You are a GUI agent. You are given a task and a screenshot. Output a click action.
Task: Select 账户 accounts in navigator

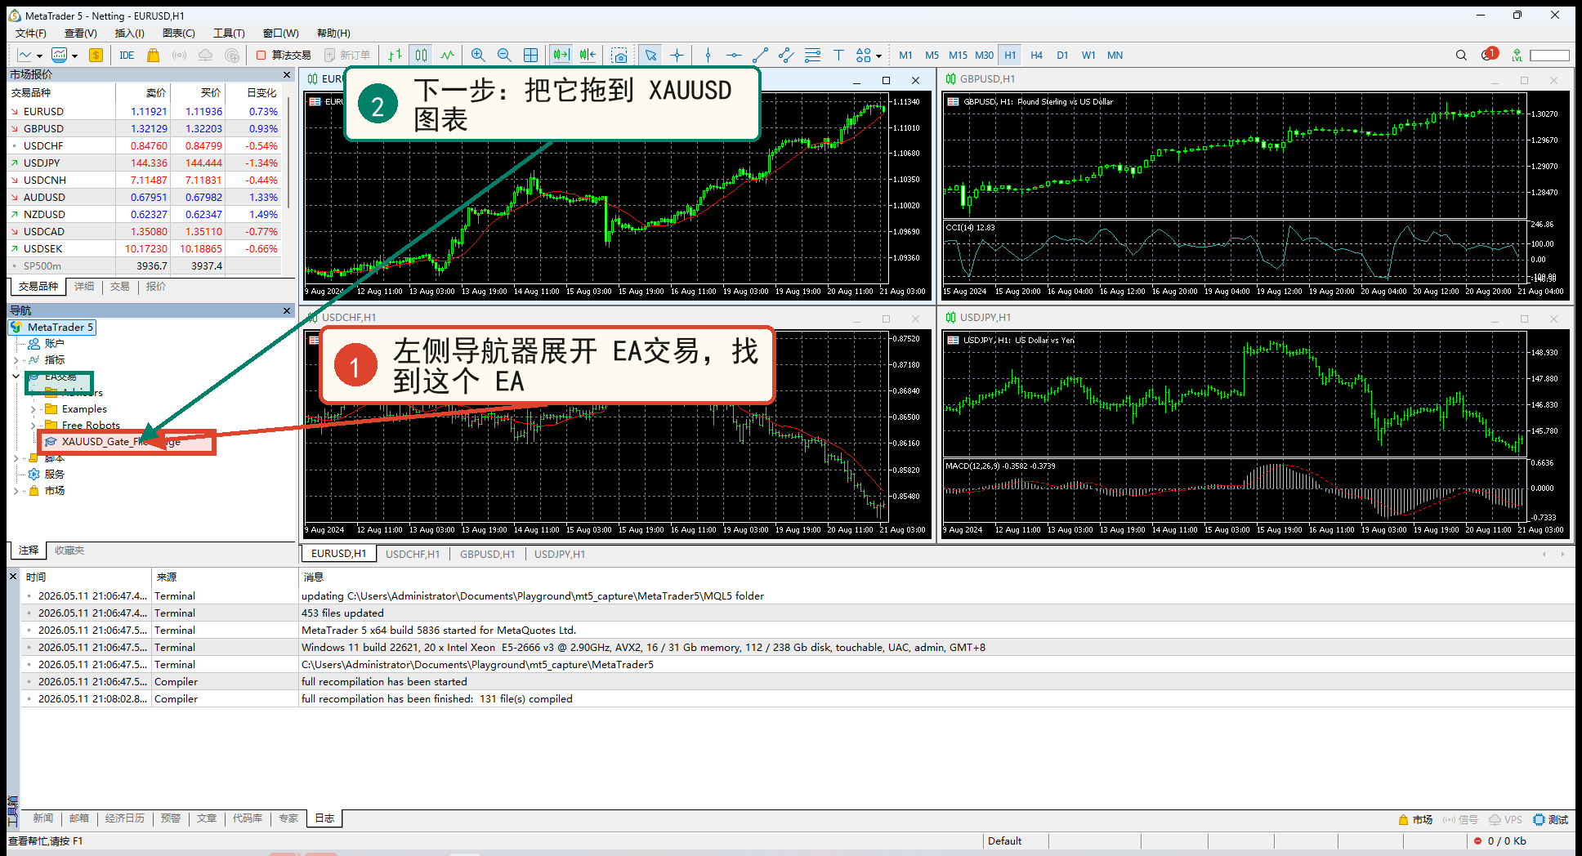tap(54, 344)
